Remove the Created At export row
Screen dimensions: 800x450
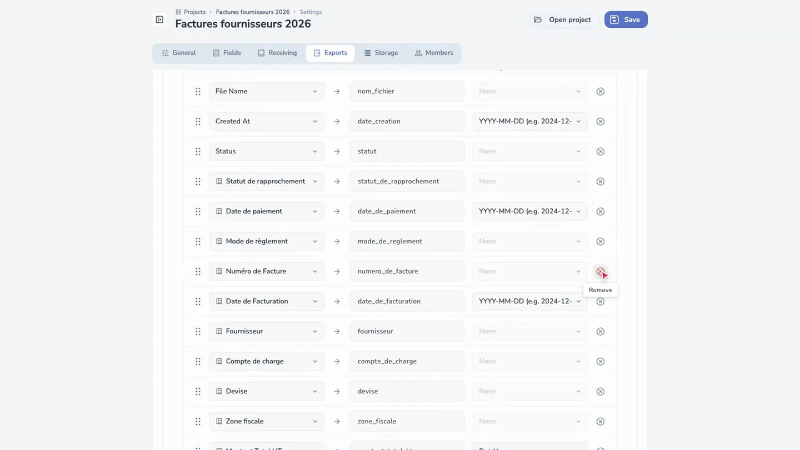[600, 121]
